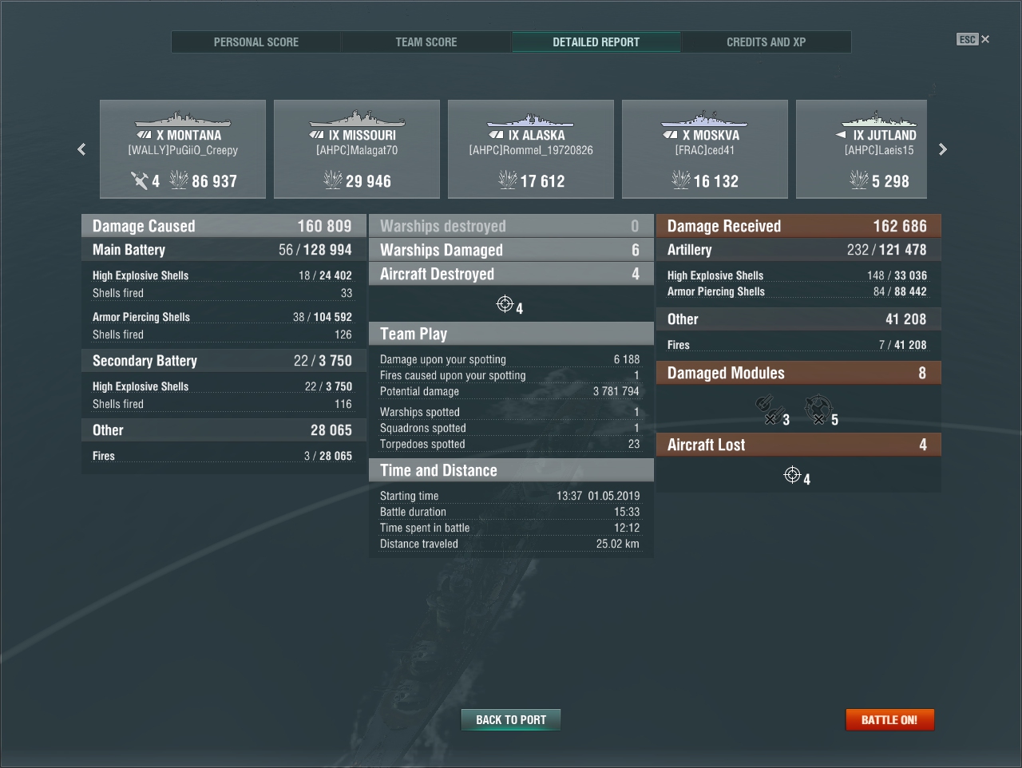The width and height of the screenshot is (1022, 768).
Task: Click the Distance traveled row
Action: click(509, 544)
